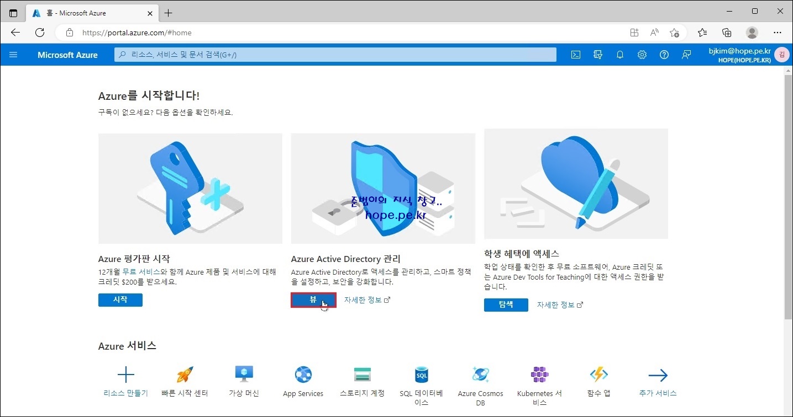This screenshot has height=417, width=793.
Task: Click the 뷰 button under Active Directory
Action: [x=313, y=300]
